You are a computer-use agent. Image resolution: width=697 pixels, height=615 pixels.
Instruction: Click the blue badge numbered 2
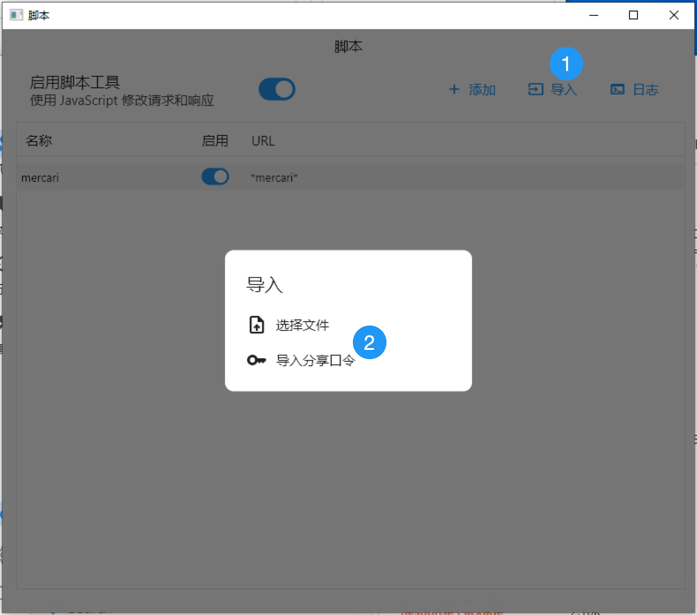click(x=369, y=342)
